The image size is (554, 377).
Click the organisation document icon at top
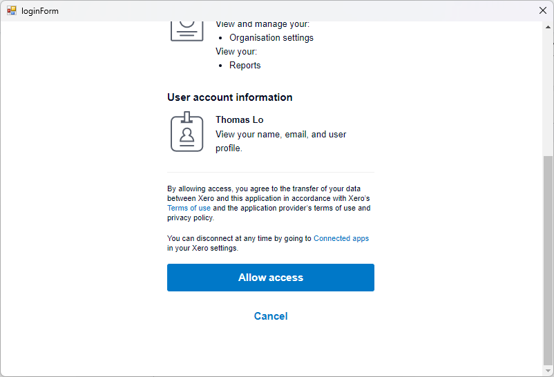point(187,31)
